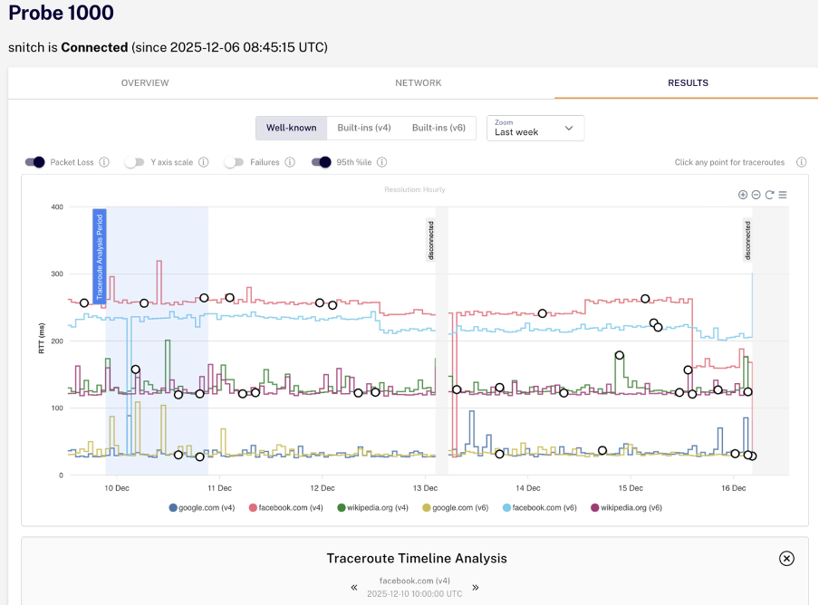The width and height of the screenshot is (819, 605).
Task: Zoom out on the RTT chart
Action: pos(756,195)
